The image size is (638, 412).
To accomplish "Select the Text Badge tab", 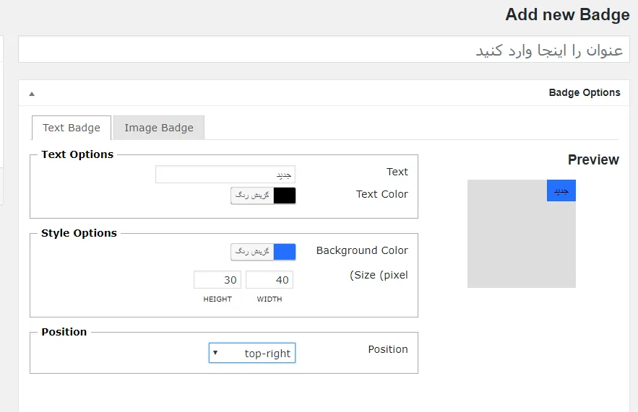I will 72,128.
